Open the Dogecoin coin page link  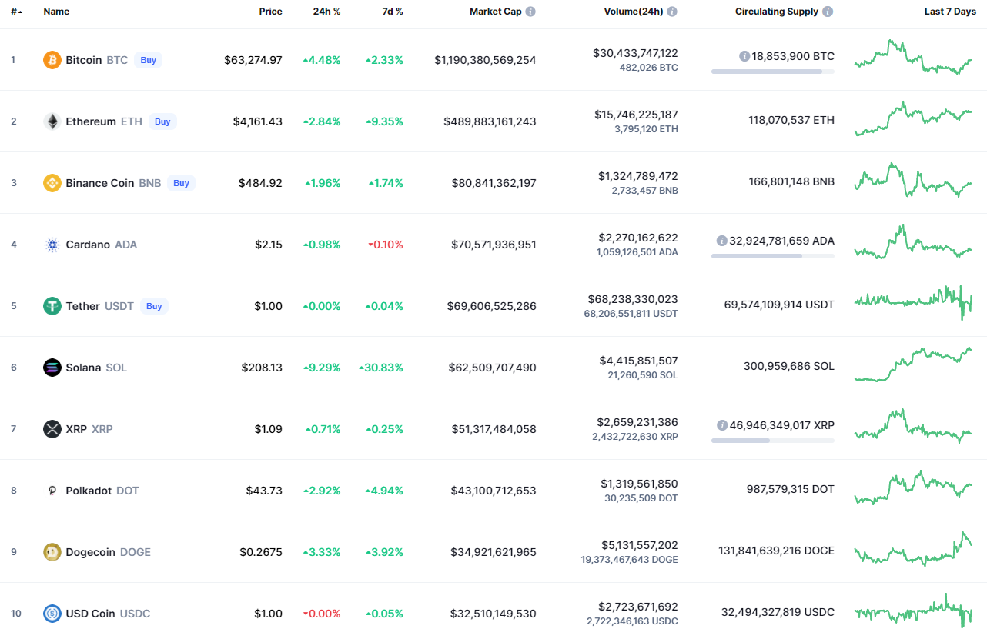pyautogui.click(x=90, y=552)
